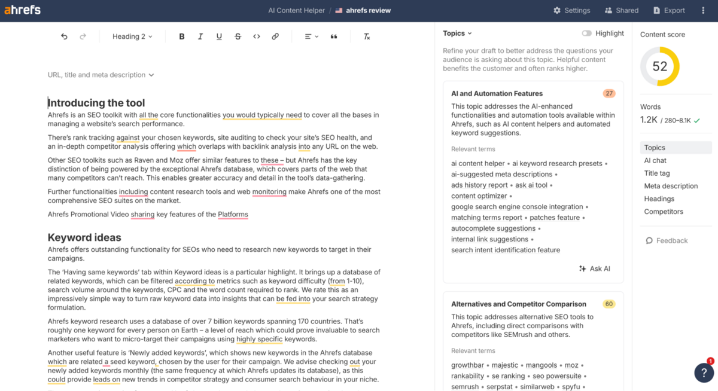Screen dimensions: 718x391
Task: Open the Meta description section
Action: click(x=671, y=186)
